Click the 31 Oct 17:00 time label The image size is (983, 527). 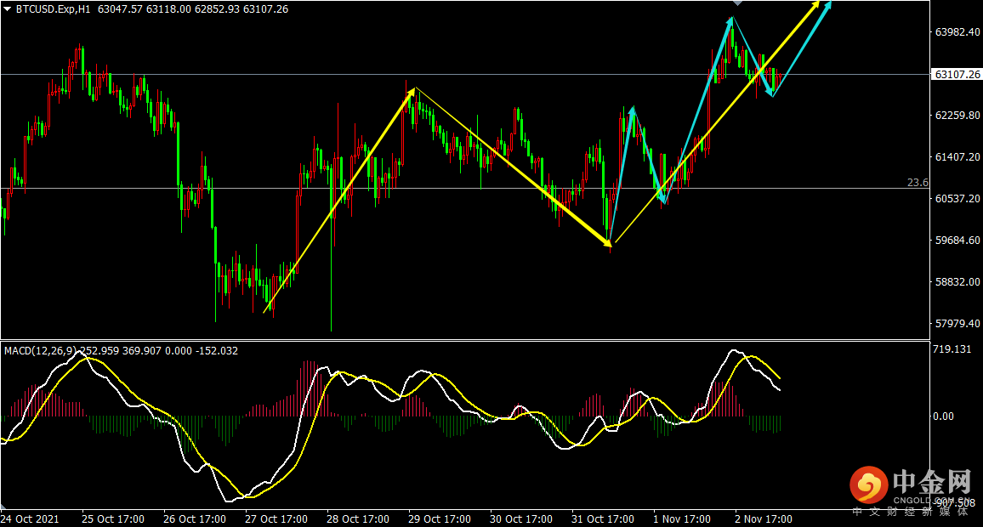pos(602,518)
